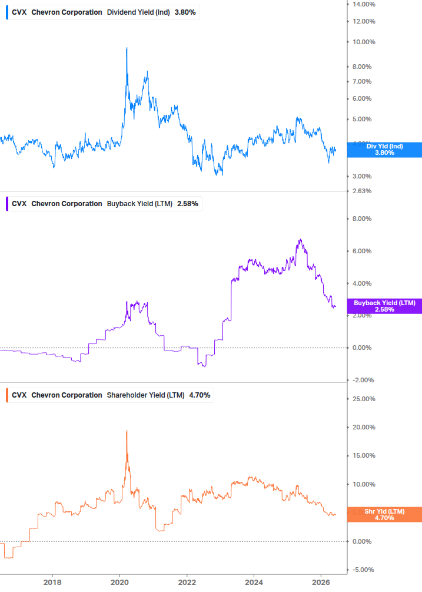Click the 2020 label on the time axis

(x=119, y=582)
